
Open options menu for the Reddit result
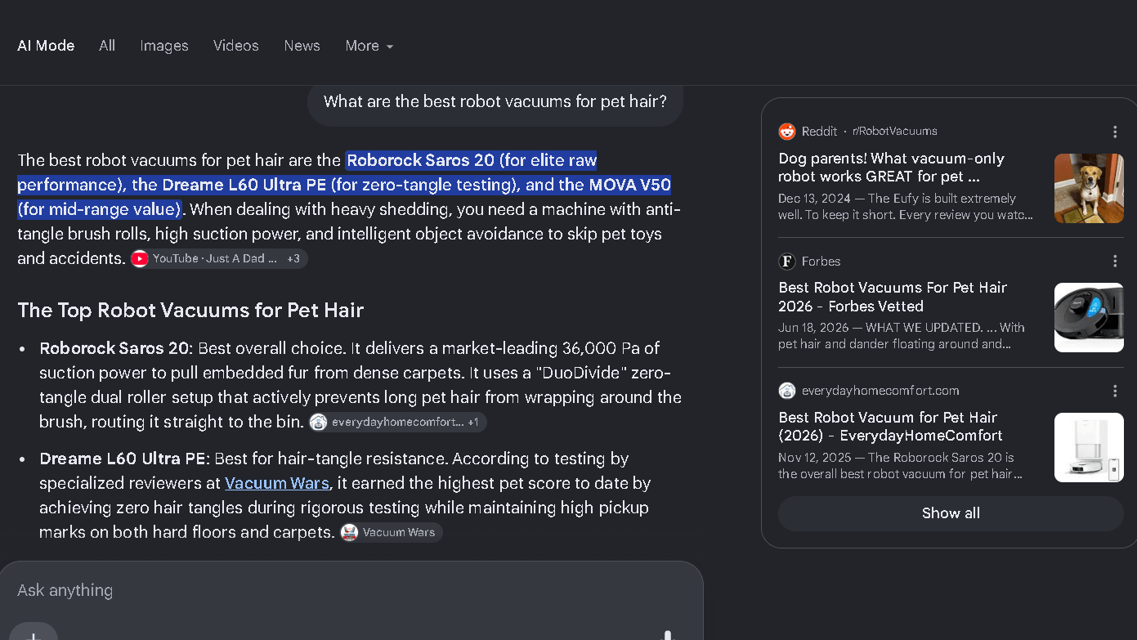coord(1115,132)
